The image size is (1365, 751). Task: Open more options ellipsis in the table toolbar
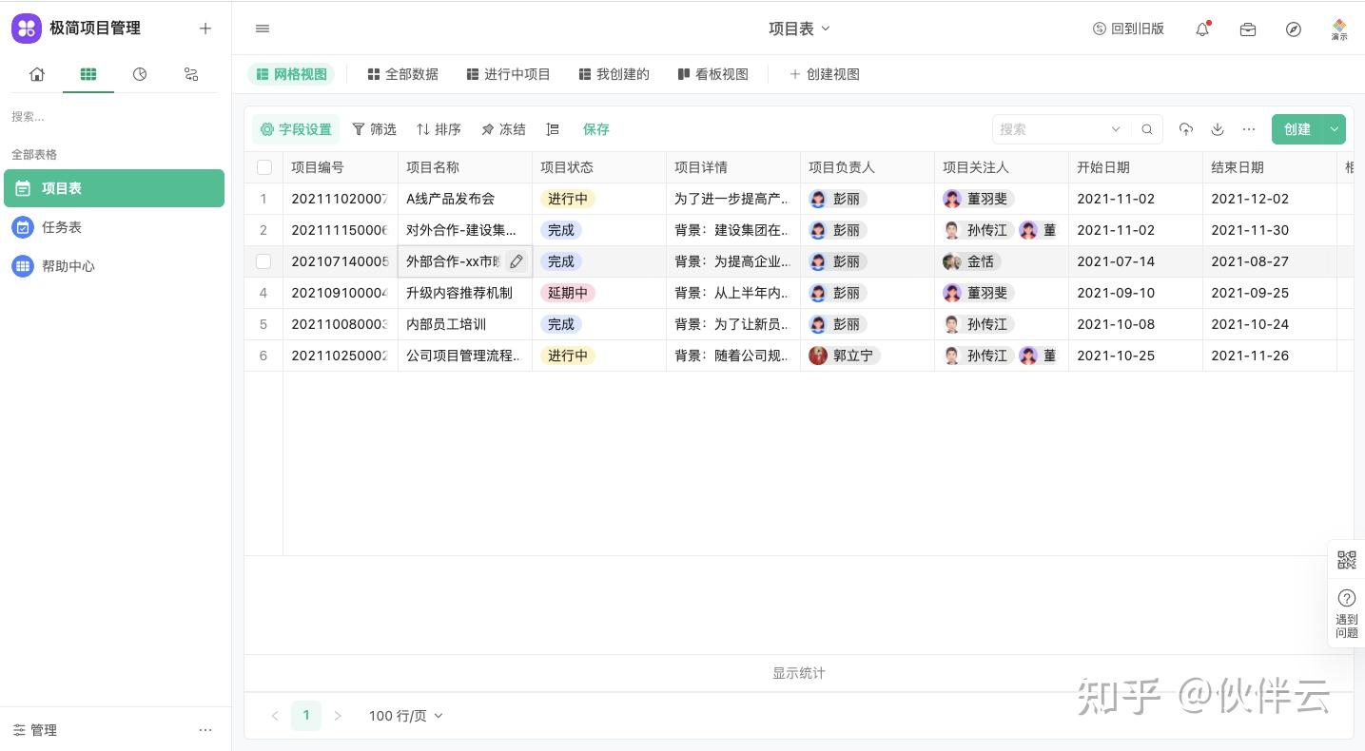1249,129
